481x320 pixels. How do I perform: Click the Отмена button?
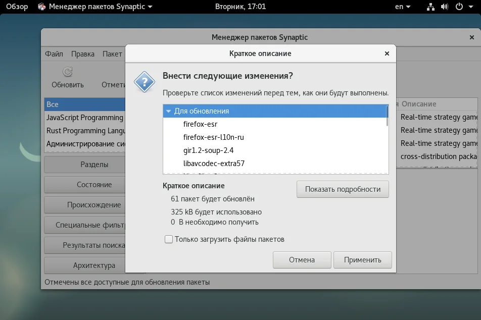point(302,260)
